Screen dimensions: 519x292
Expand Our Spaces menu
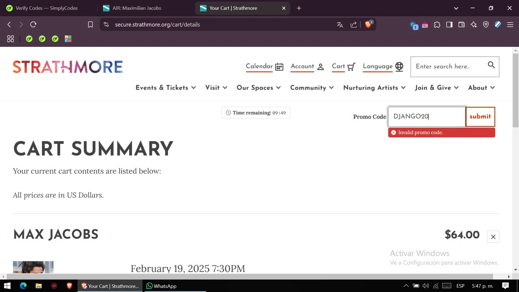(258, 88)
